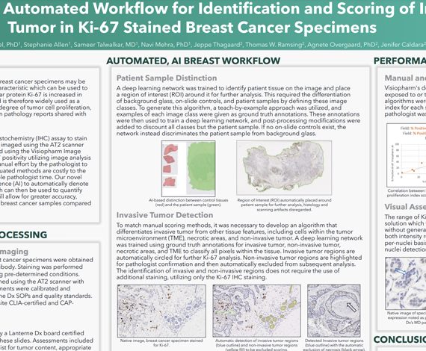
Task: Click the poster title line 'Tumor in Ki-67 Stained Breast Cancer Specimens'
Action: click(x=192, y=28)
